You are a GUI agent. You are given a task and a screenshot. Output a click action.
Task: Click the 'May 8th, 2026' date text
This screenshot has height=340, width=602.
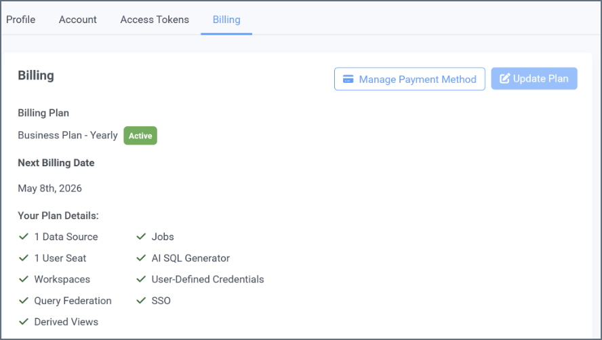(x=50, y=188)
